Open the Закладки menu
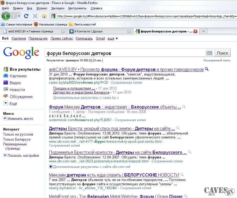The image size is (237, 198). pyautogui.click(x=57, y=8)
